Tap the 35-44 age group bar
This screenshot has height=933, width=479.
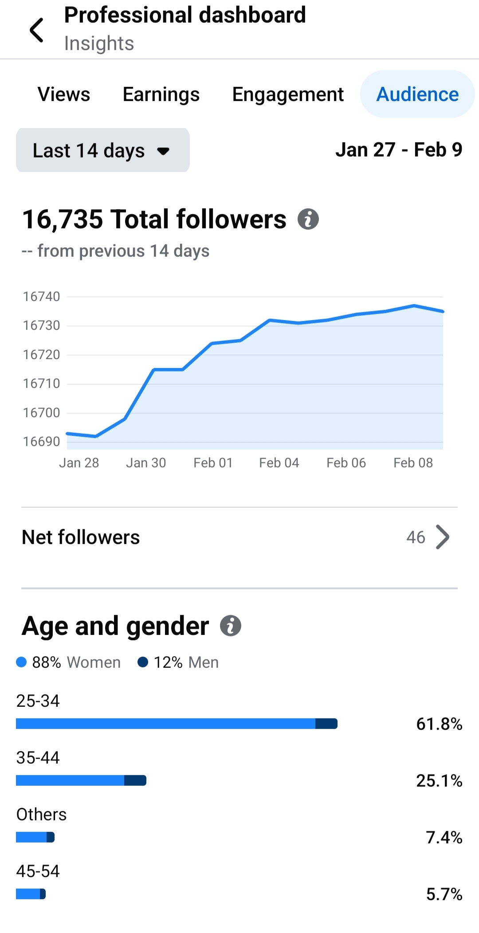pyautogui.click(x=81, y=780)
